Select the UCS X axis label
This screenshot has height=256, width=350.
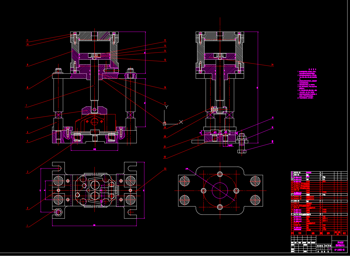click(181, 122)
